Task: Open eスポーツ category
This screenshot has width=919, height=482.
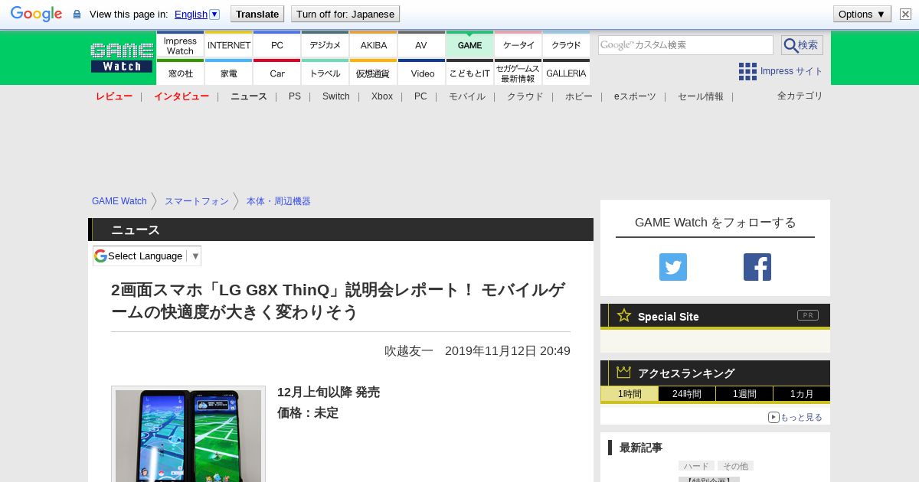Action: pos(635,96)
